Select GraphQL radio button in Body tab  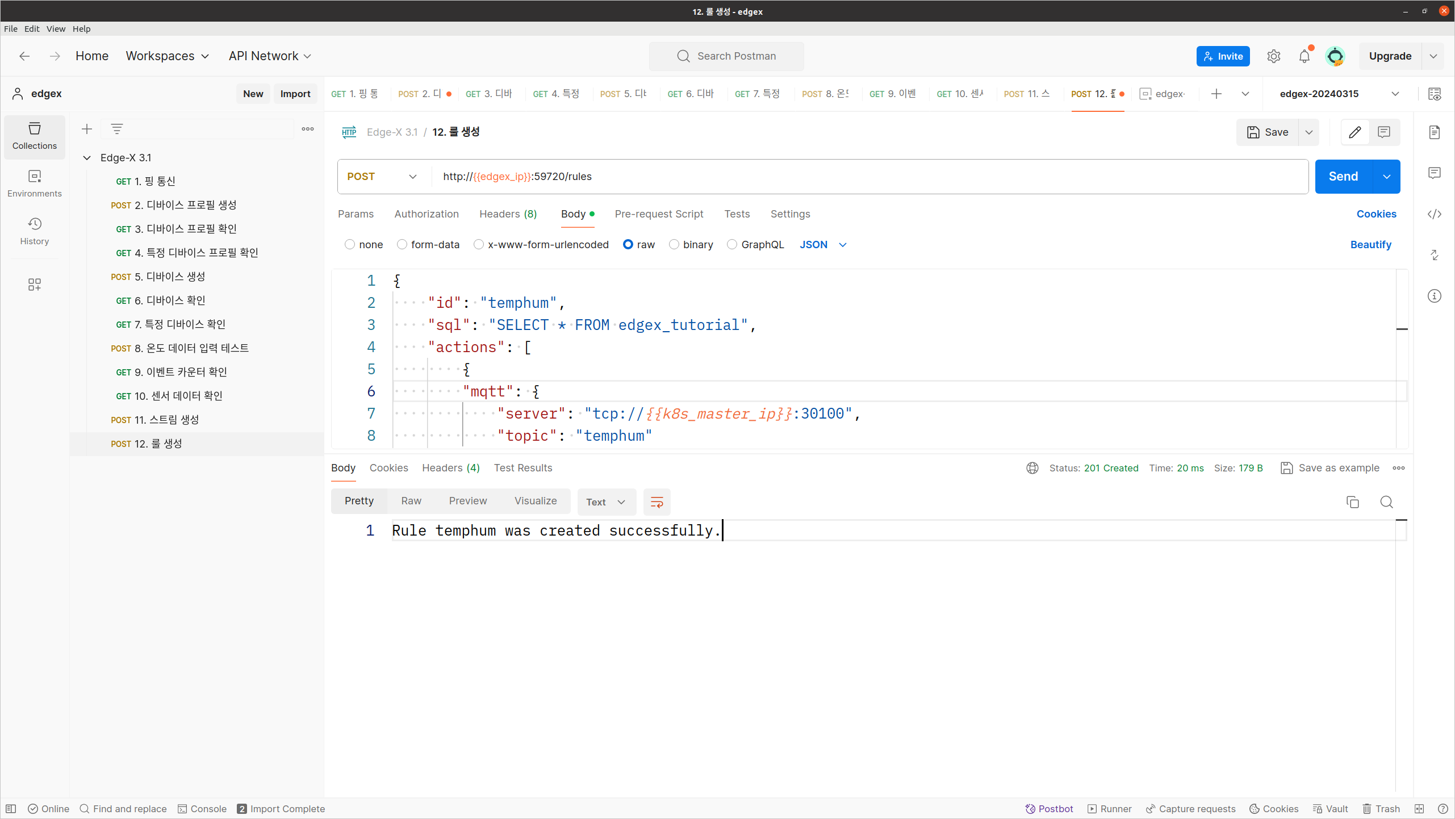pos(731,244)
